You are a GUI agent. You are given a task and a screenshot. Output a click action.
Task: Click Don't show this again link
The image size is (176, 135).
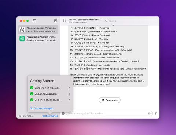[x=41, y=108]
